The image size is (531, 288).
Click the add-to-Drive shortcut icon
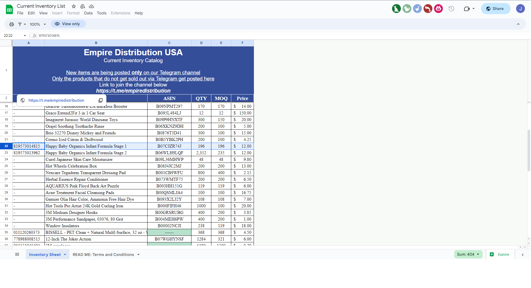point(83,6)
